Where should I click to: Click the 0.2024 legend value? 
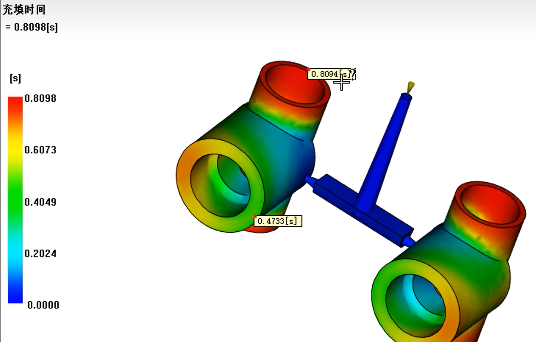(x=40, y=253)
